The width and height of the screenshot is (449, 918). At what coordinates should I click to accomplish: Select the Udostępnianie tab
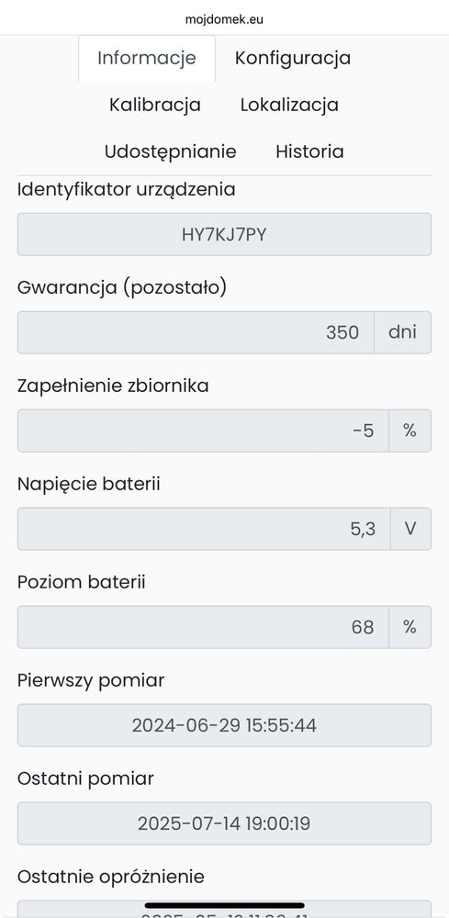[x=171, y=152]
